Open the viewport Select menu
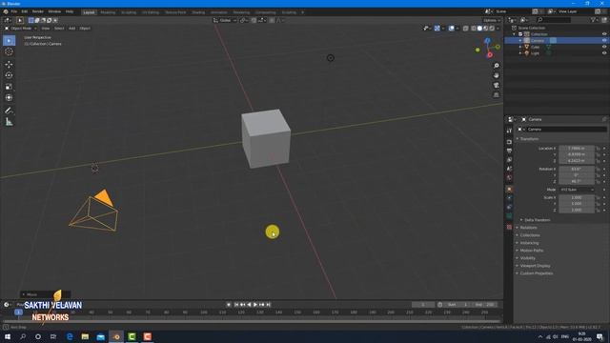The image size is (610, 343). click(59, 29)
